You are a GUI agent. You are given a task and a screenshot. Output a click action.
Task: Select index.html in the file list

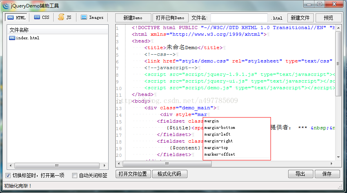tap(28, 38)
